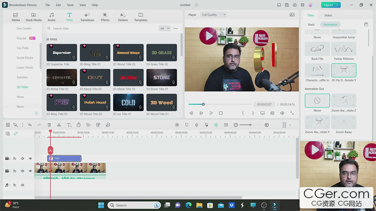The height and width of the screenshot is (211, 376).
Task: Open the Stickers panel
Action: pyautogui.click(x=123, y=17)
